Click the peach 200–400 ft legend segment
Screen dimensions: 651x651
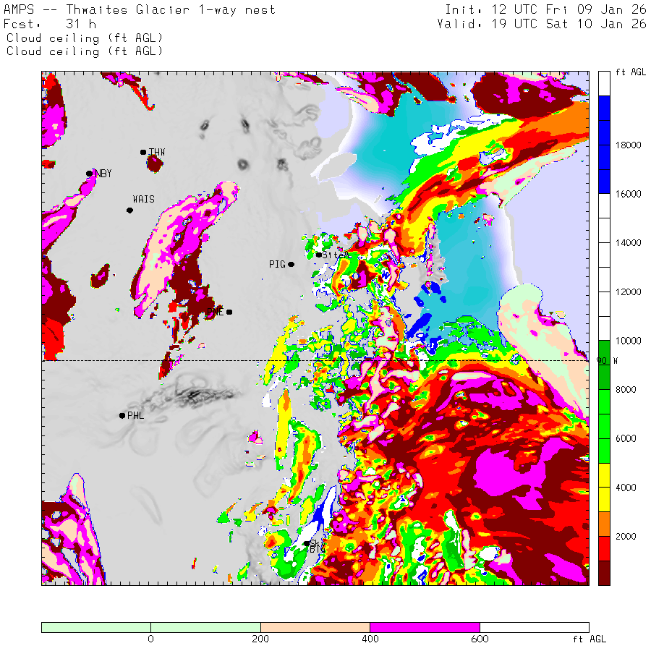tap(315, 627)
